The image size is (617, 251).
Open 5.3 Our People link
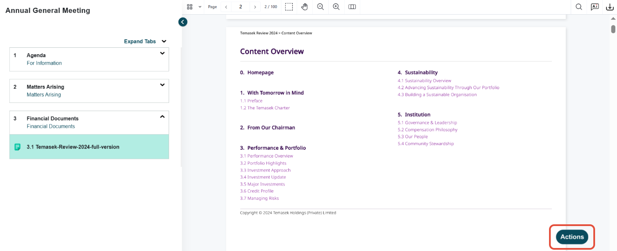[413, 136]
